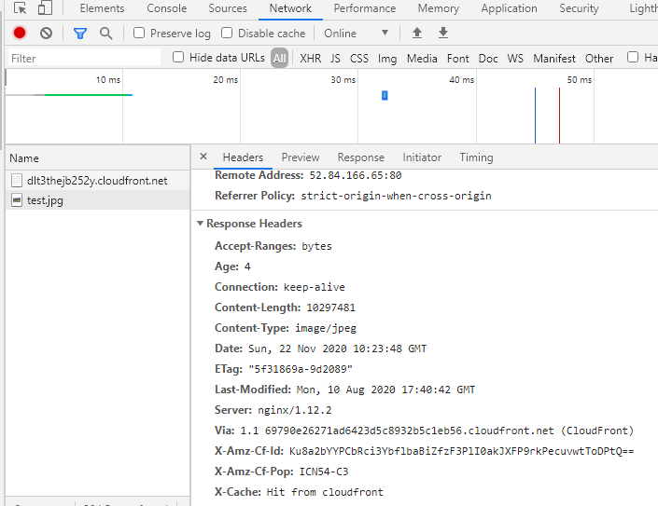Collapse the Response Headers section
This screenshot has width=658, height=506.
tap(200, 224)
